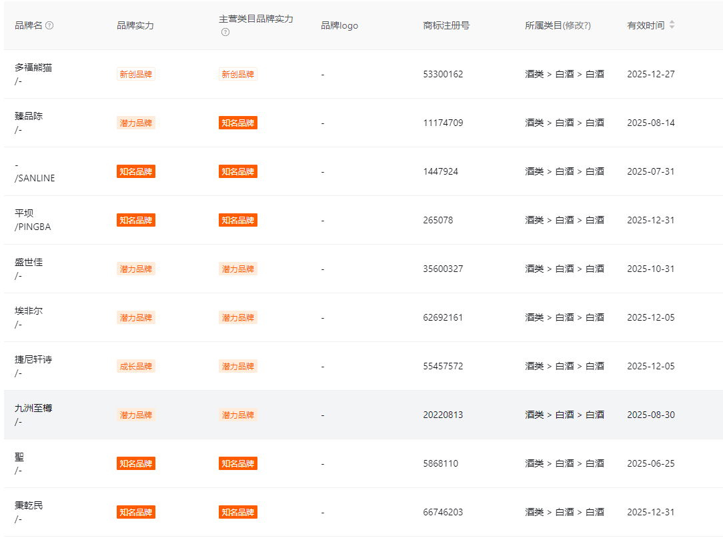The image size is (723, 544).
Task: Click trademark number 66746203
Action: click(x=443, y=512)
